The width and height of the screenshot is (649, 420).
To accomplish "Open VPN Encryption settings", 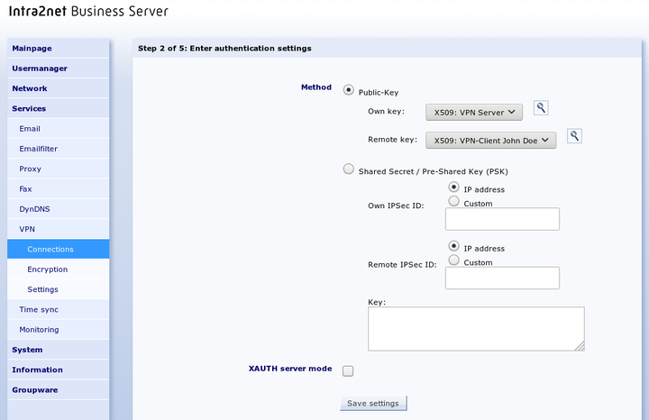I will 59,269.
